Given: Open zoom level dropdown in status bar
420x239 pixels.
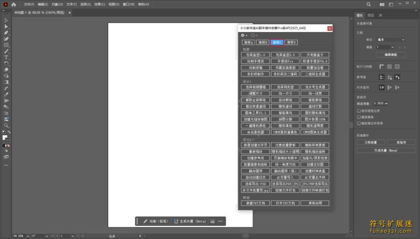Looking at the screenshot, I should click(26, 236).
